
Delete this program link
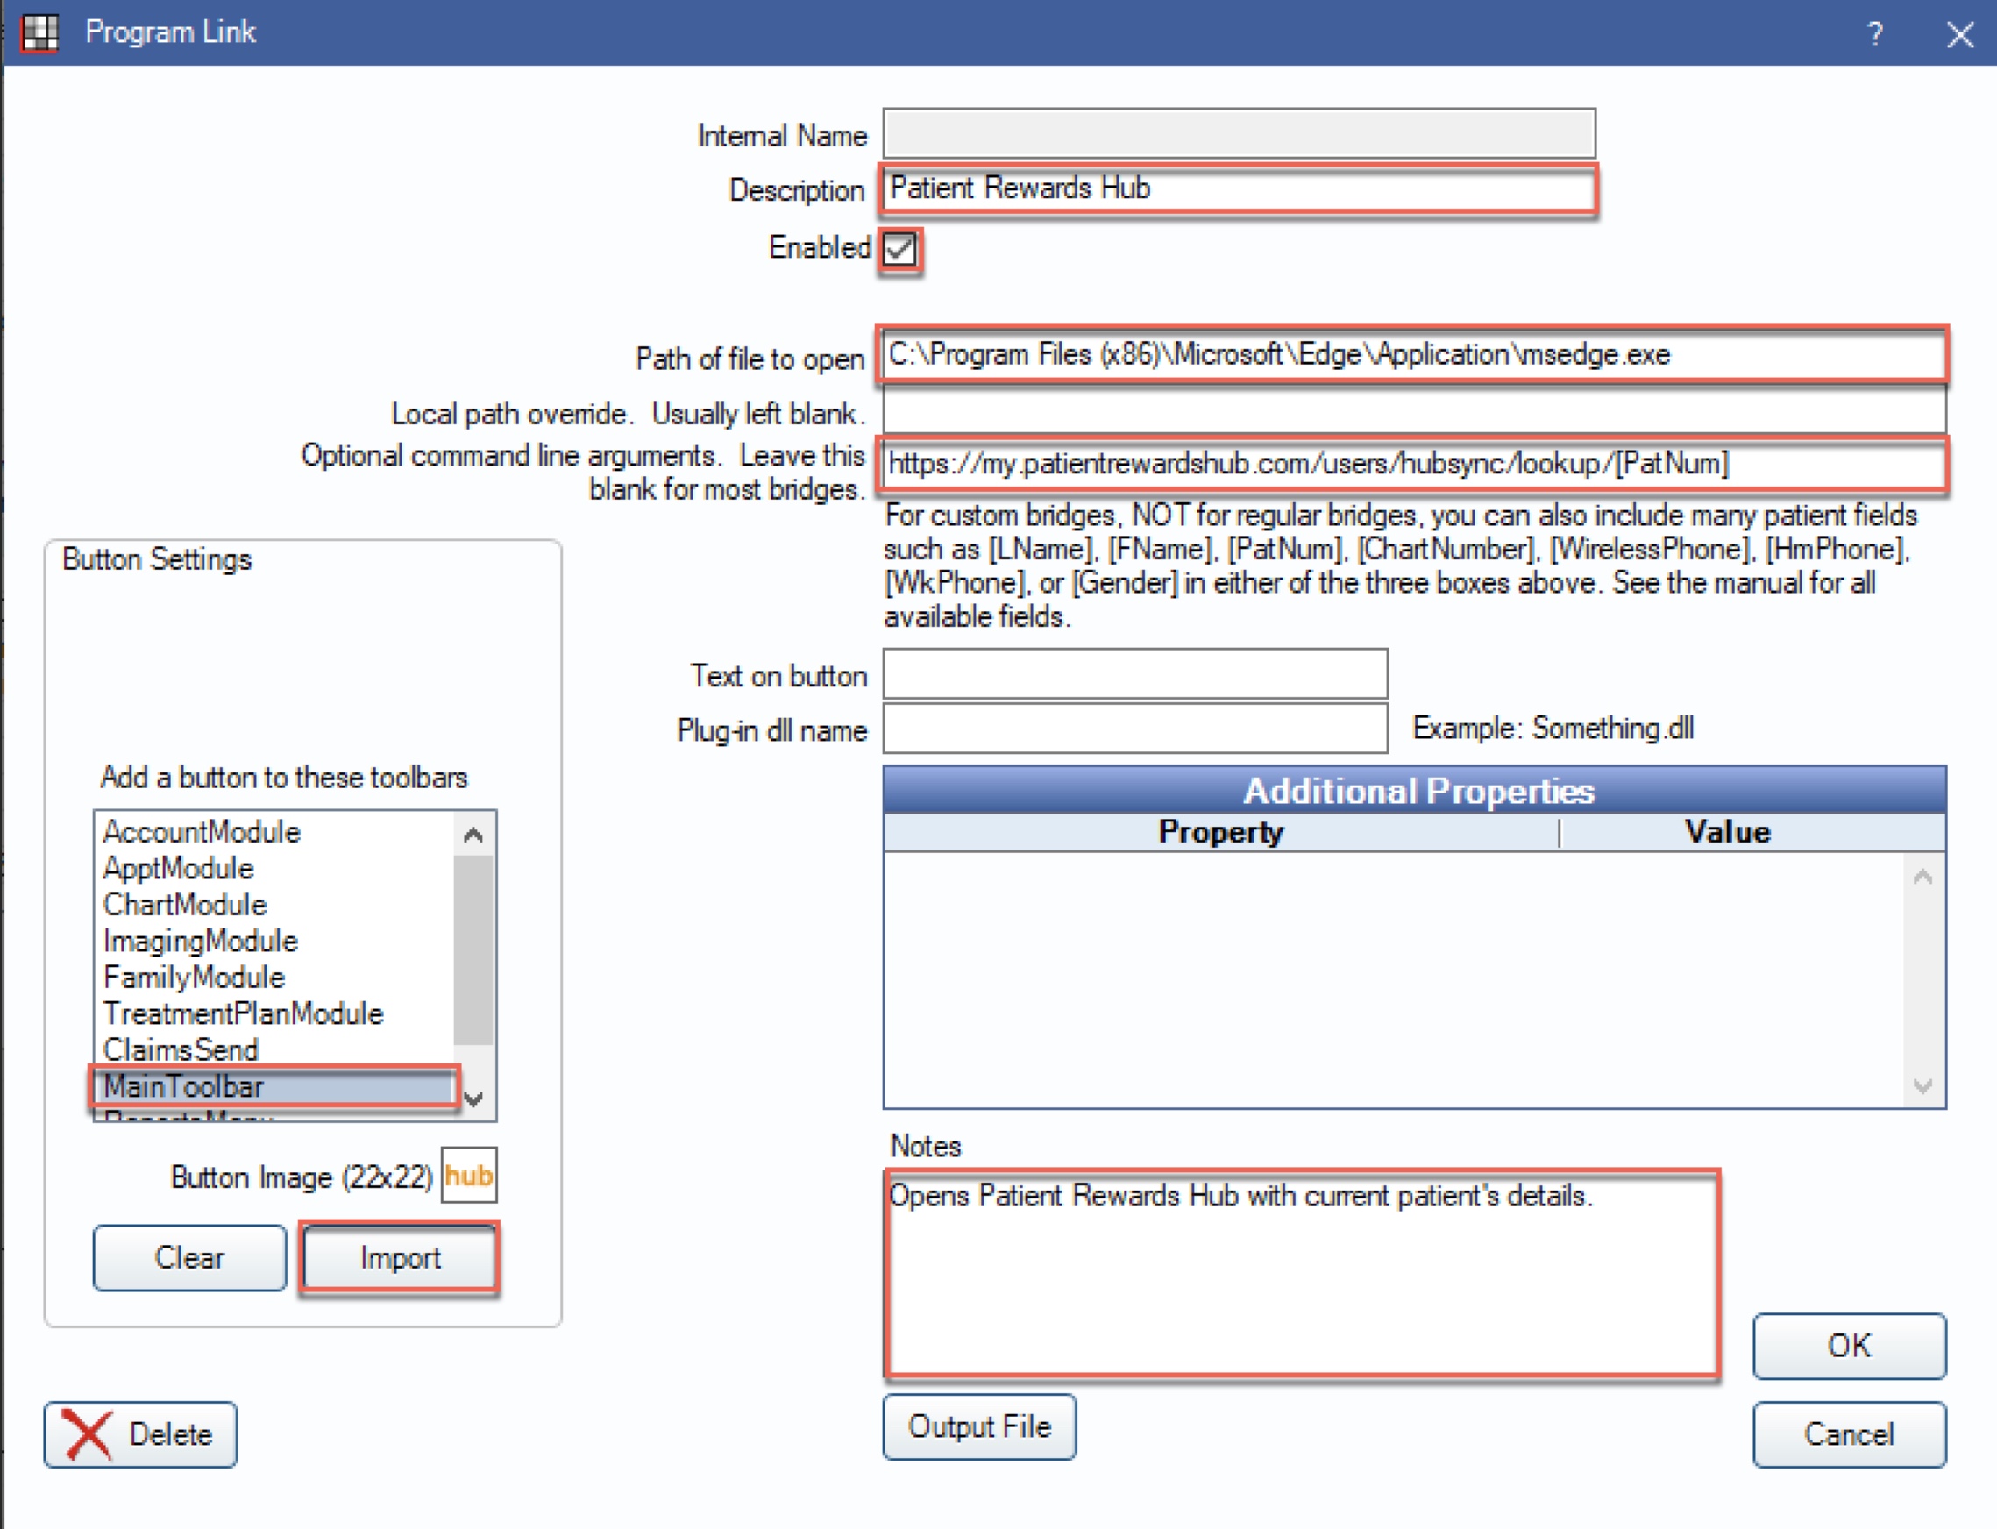140,1434
